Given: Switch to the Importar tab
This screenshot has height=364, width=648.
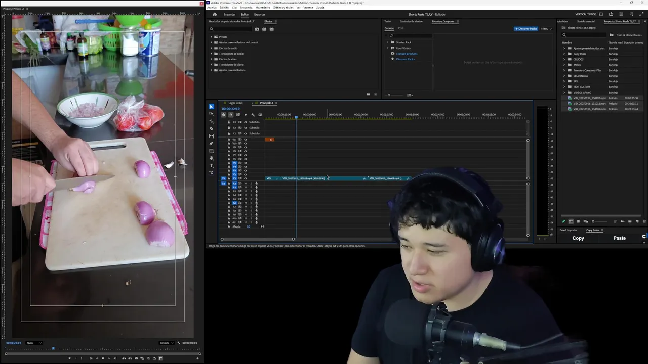Looking at the screenshot, I should pyautogui.click(x=229, y=14).
